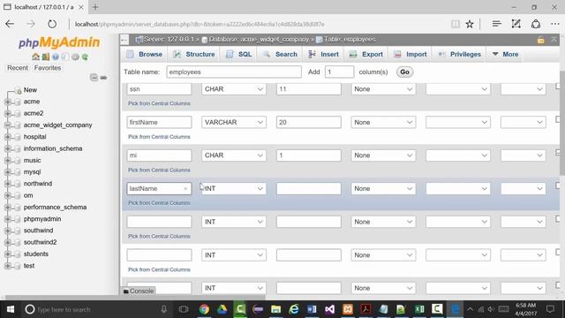The width and height of the screenshot is (565, 318).
Task: Open VARCHAR type dropdown for firstName
Action: click(233, 122)
